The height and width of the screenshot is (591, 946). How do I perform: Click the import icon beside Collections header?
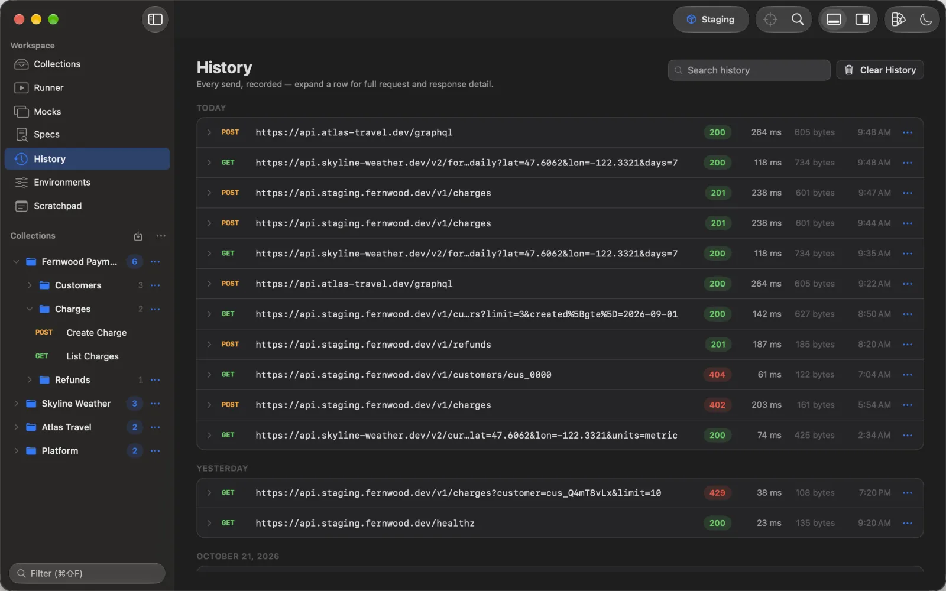point(138,236)
